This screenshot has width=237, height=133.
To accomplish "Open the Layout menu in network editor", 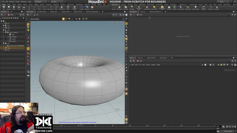I will pos(153,65).
